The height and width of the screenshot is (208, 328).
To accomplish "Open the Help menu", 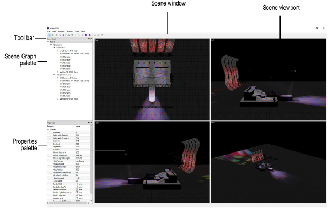I will (x=83, y=31).
